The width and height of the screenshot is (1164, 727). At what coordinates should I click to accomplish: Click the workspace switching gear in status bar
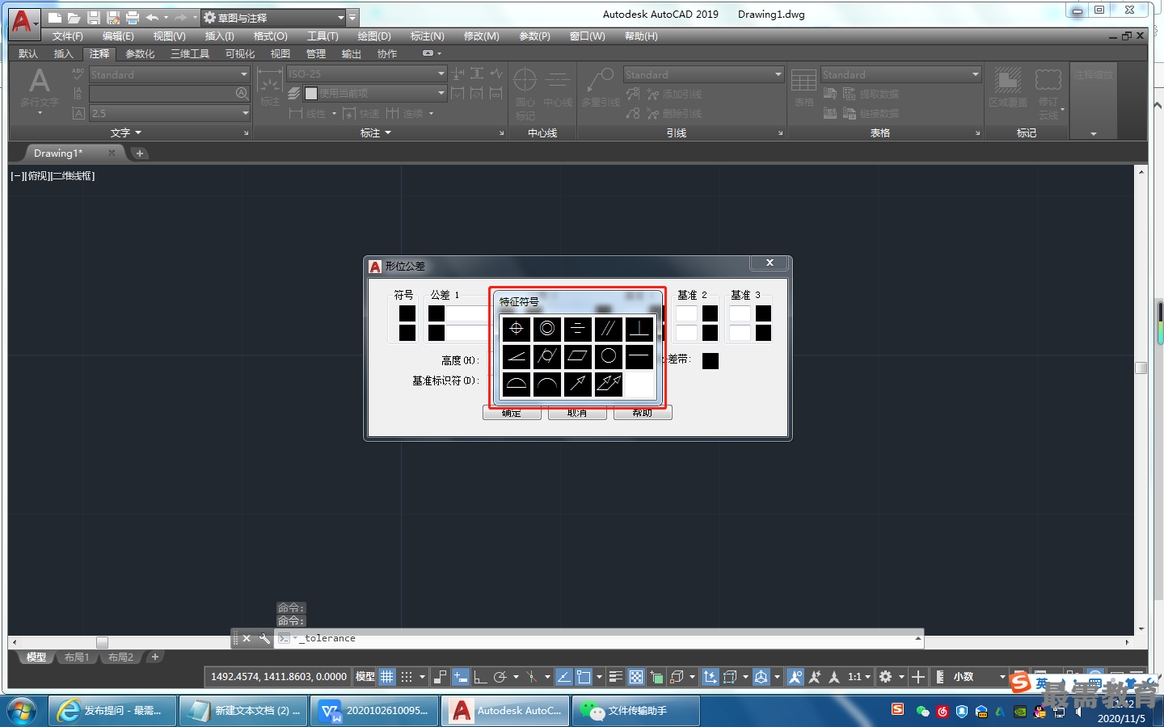pyautogui.click(x=886, y=677)
